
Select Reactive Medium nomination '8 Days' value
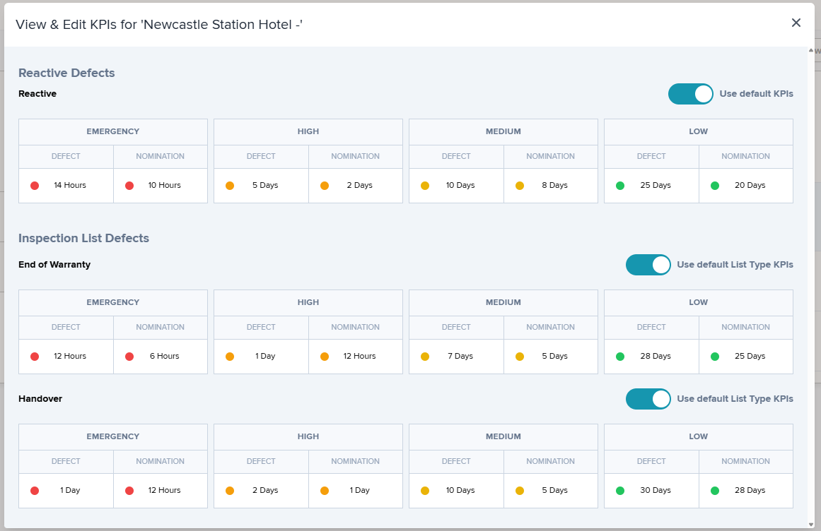pos(554,186)
